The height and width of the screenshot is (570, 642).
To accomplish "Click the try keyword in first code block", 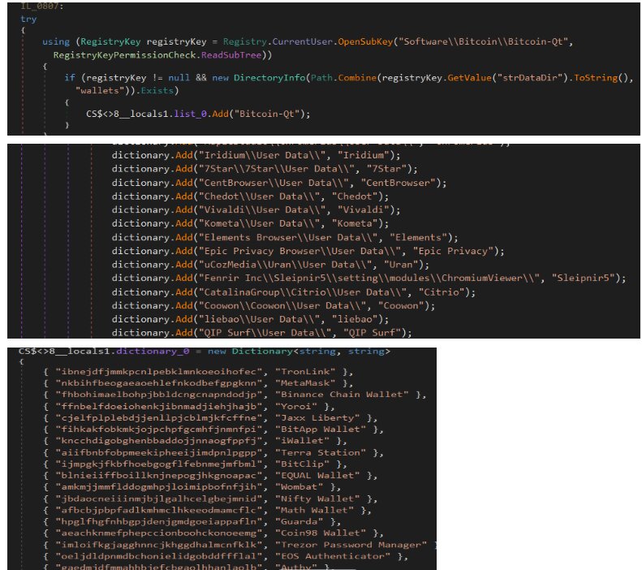I will point(29,18).
